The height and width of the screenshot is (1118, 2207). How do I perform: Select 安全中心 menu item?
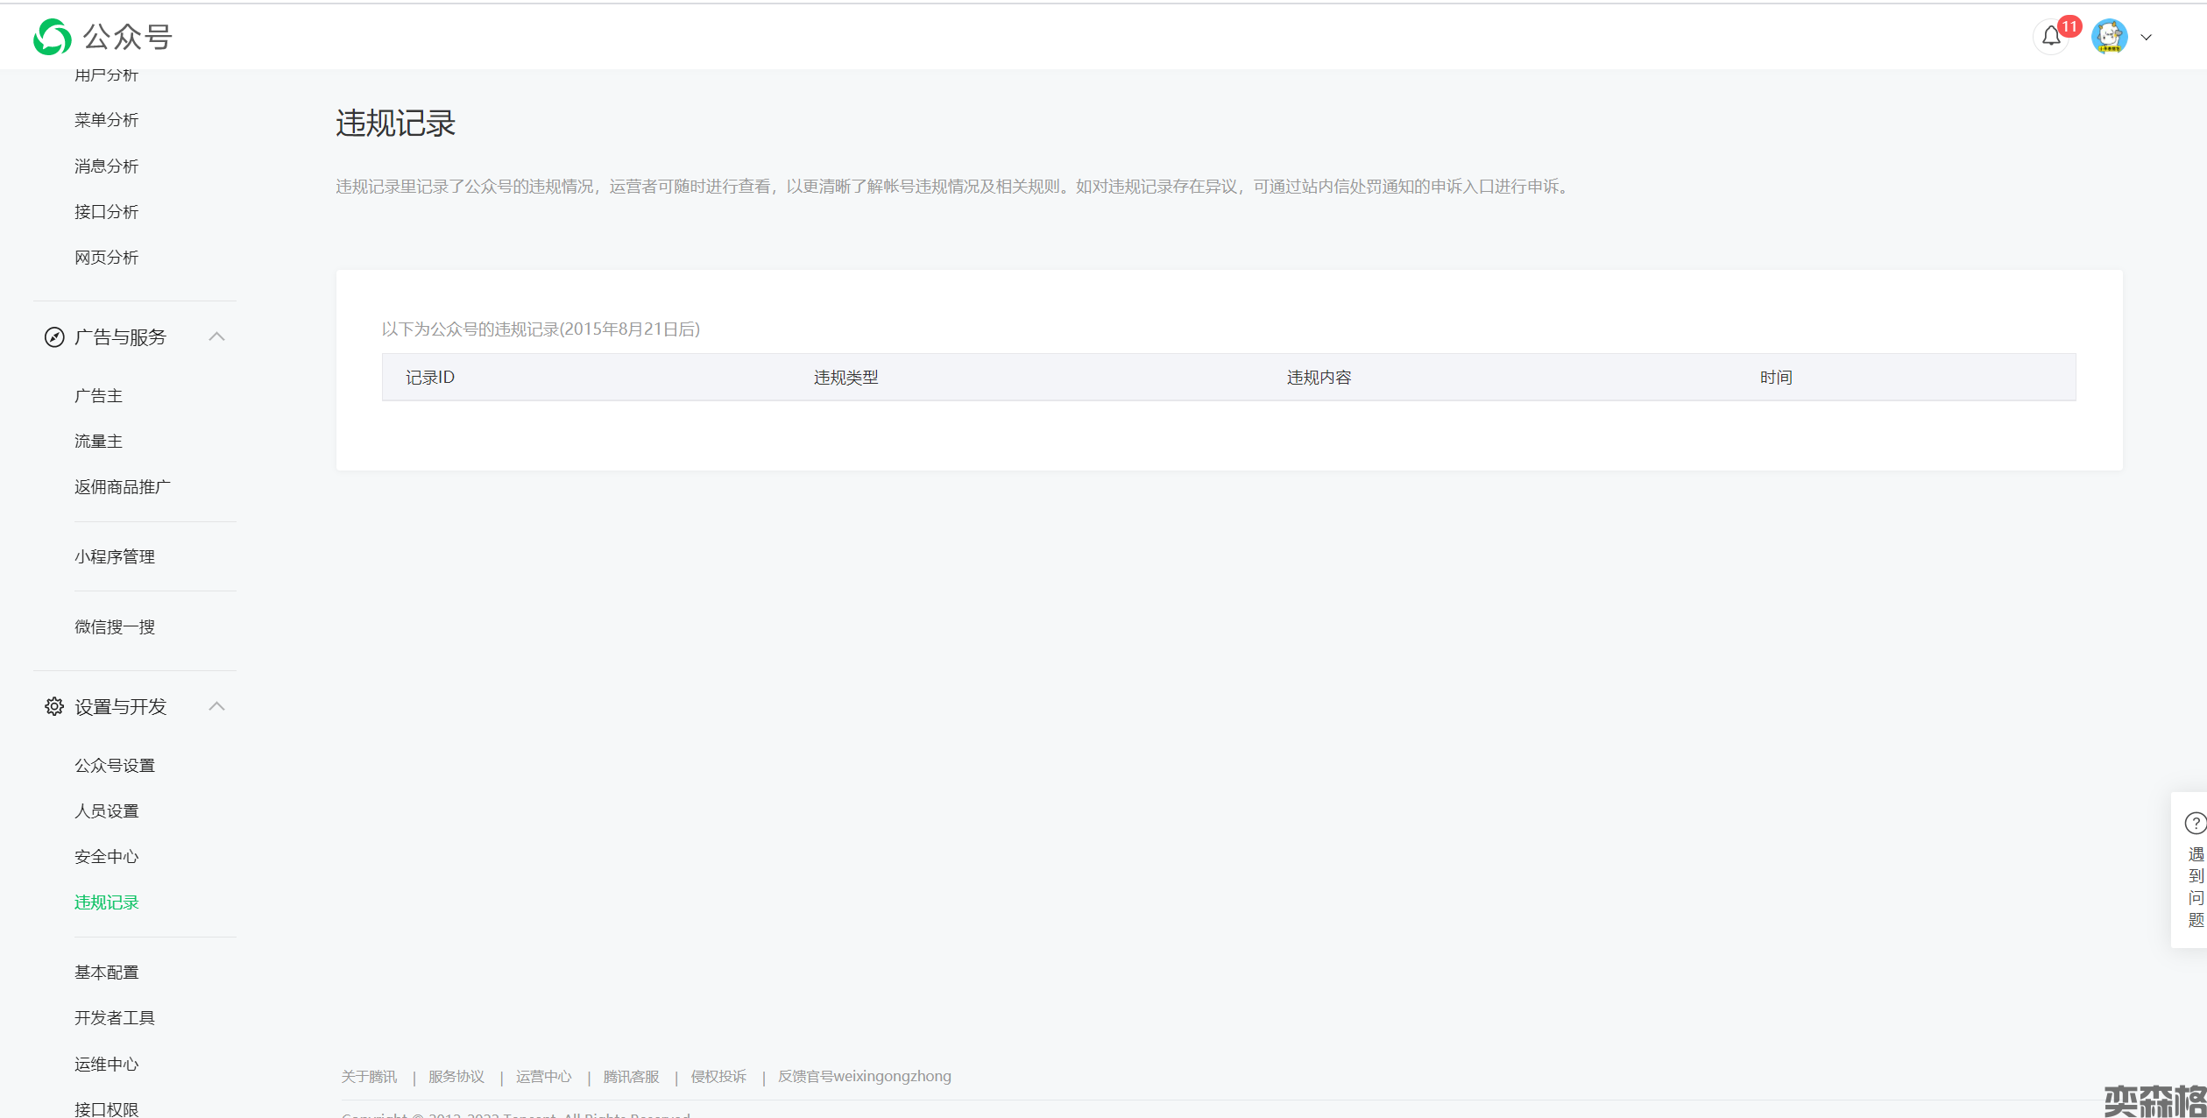(106, 857)
